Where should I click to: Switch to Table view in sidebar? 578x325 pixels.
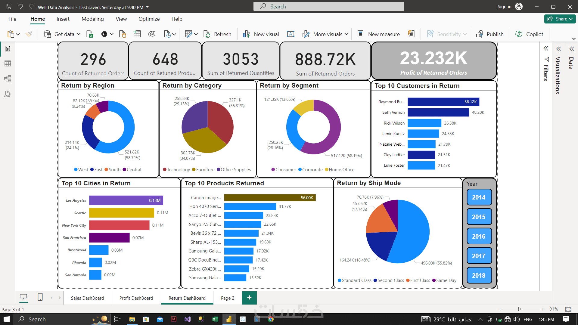click(x=8, y=63)
